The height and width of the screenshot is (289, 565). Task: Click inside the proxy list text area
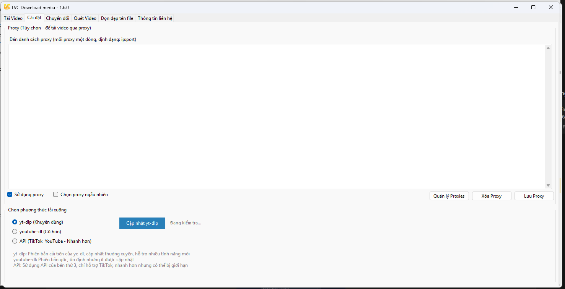click(x=275, y=115)
